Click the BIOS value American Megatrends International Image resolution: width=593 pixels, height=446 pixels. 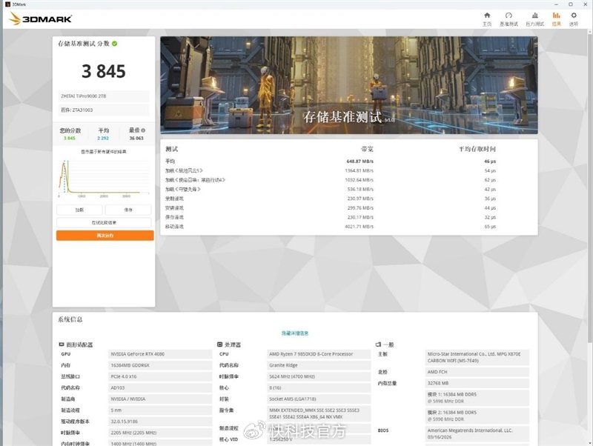pyautogui.click(x=477, y=433)
